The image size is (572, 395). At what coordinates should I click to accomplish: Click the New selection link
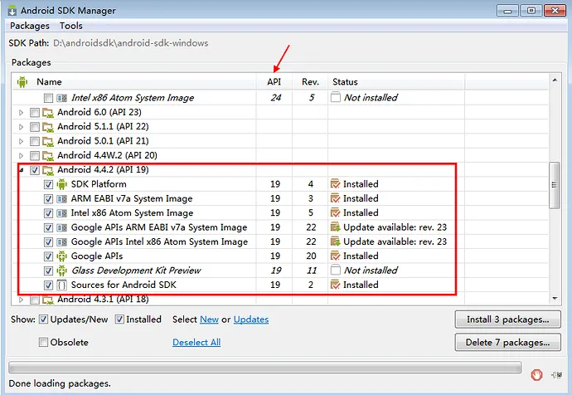pos(210,319)
